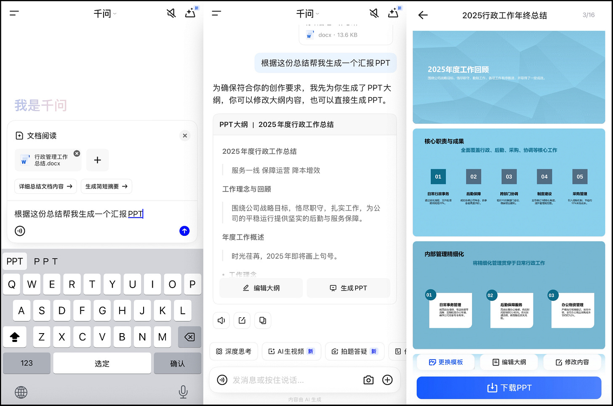The height and width of the screenshot is (406, 613).
Task: Tap voice icon in message bar
Action: pos(222,380)
